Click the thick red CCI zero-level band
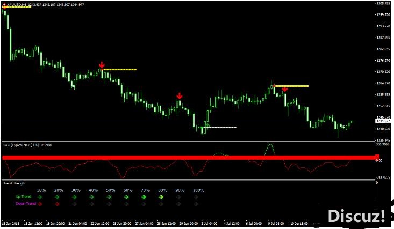Image resolution: width=394 pixels, height=229 pixels. [x=188, y=157]
